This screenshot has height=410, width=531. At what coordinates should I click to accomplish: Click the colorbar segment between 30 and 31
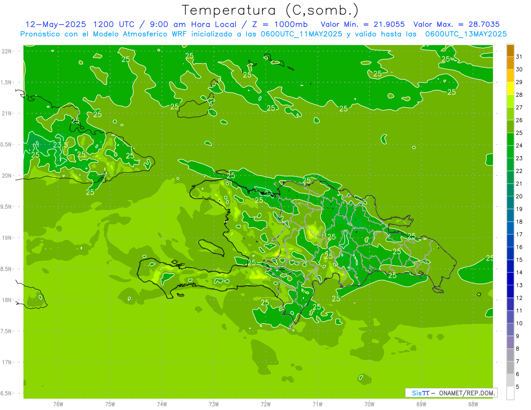[510, 63]
